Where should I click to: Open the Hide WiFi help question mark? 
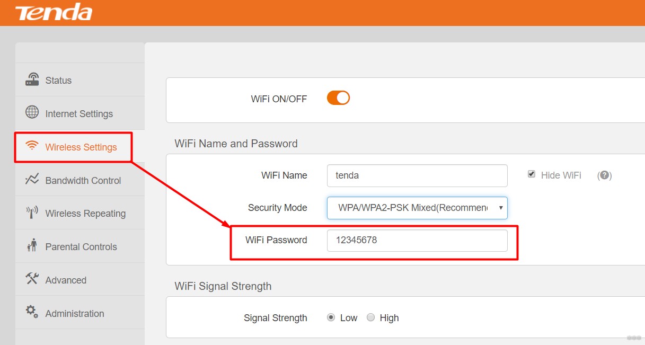pyautogui.click(x=605, y=175)
